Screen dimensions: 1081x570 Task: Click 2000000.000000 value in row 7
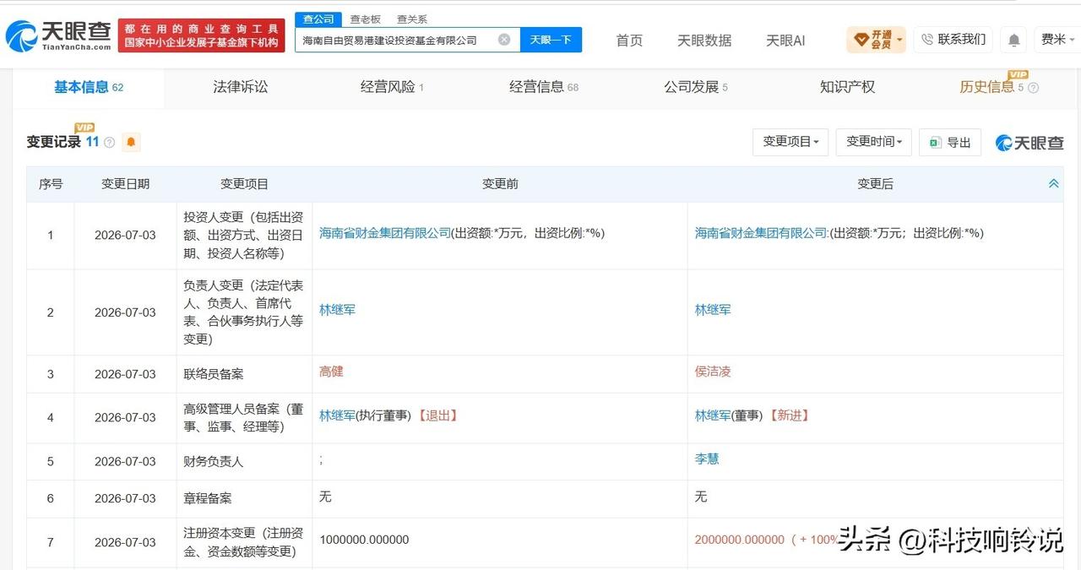740,540
